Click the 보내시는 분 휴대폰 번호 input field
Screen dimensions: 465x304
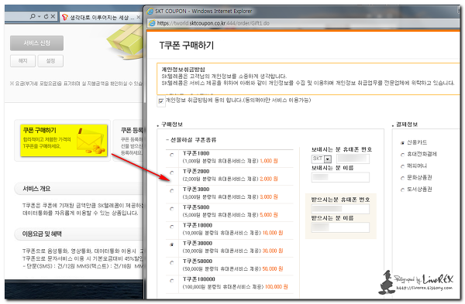point(353,159)
